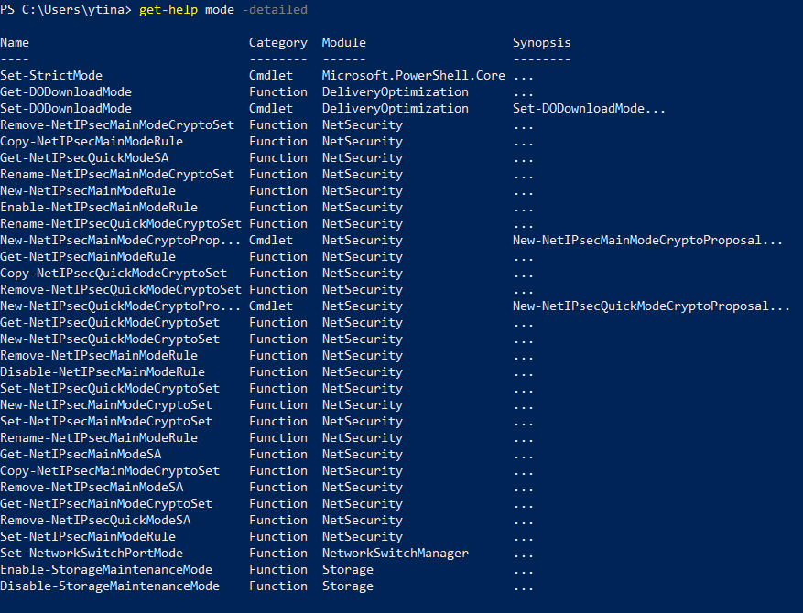Click the 'Module' column header

(x=343, y=42)
